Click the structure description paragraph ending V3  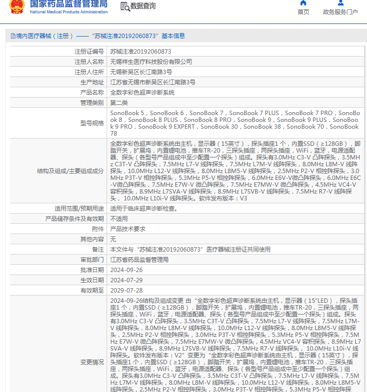236,171
